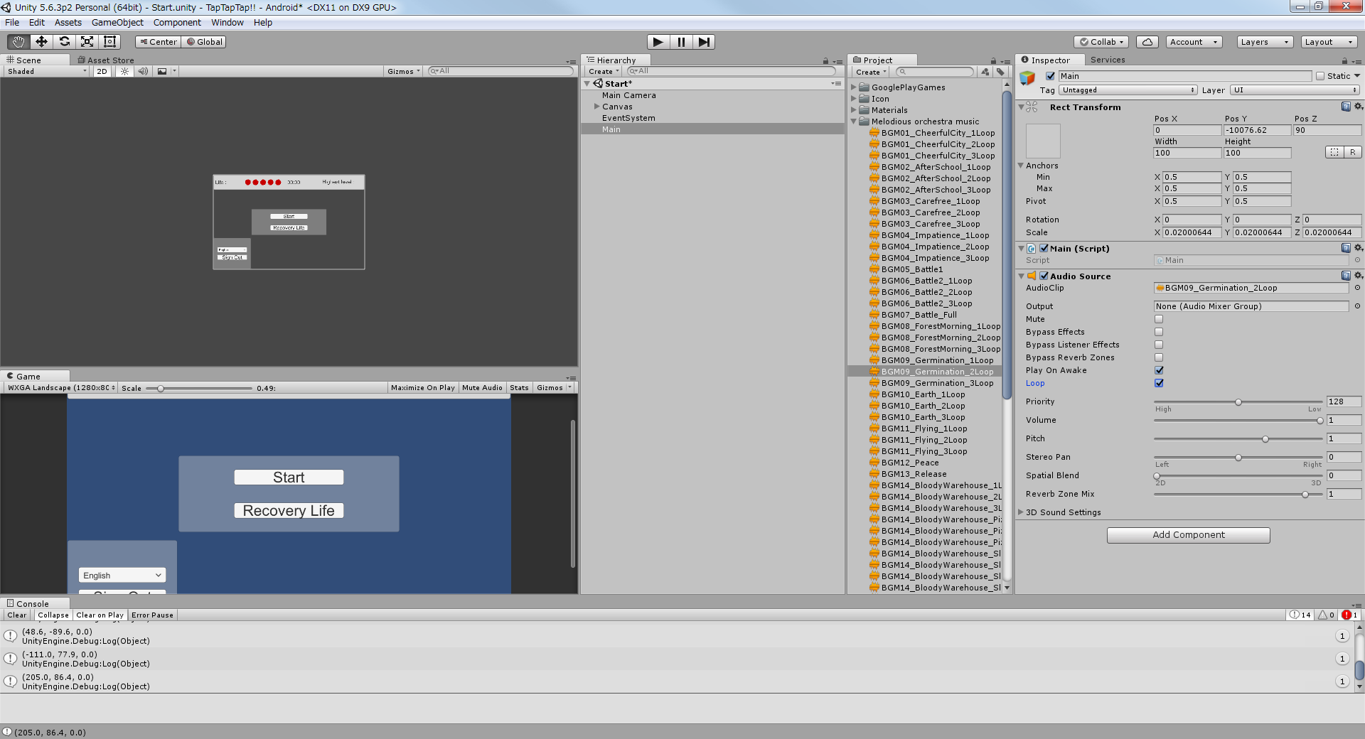Click the Play button
The image size is (1365, 739).
pos(658,42)
